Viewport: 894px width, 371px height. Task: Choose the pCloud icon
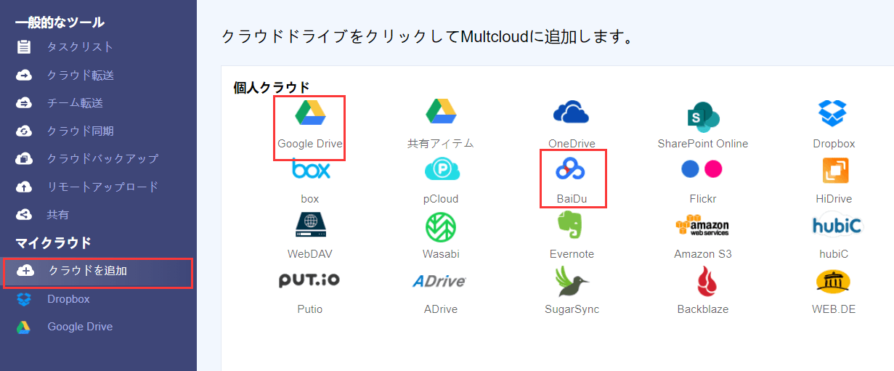pyautogui.click(x=442, y=169)
